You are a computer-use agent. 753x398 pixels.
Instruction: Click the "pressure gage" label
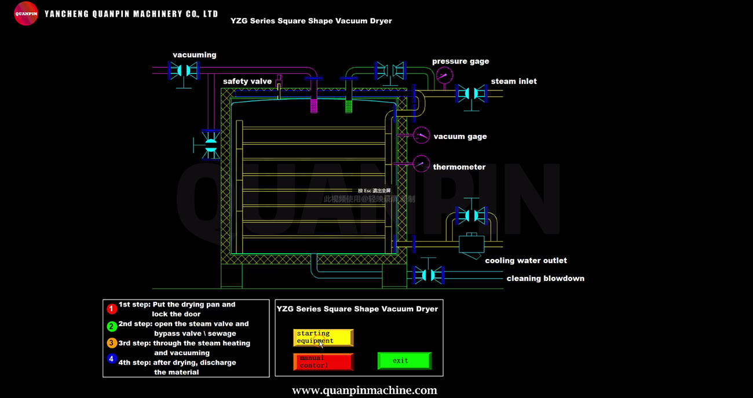tap(460, 61)
